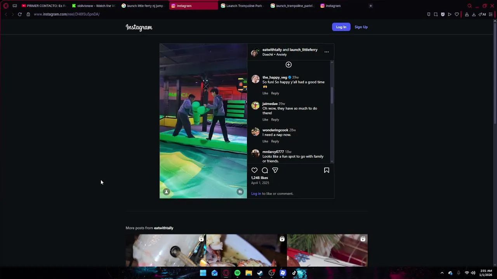Image resolution: width=497 pixels, height=279 pixels.
Task: Like the_happy_veg's comment
Action: (x=265, y=93)
